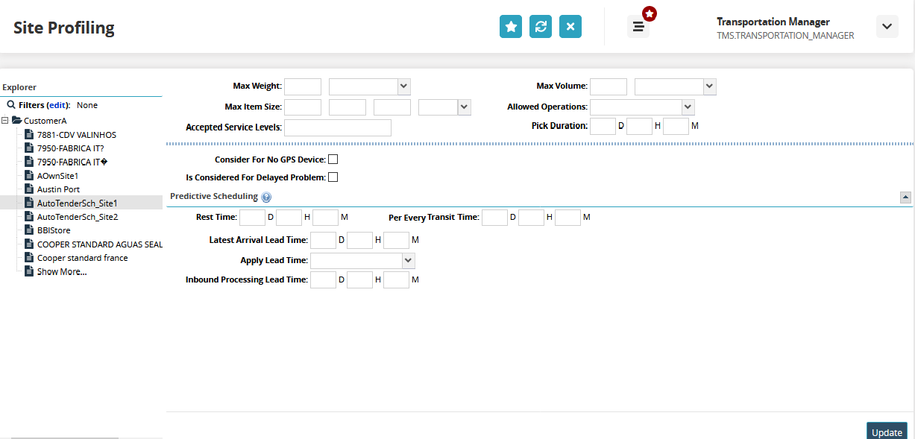Click the Predictive Scheduling help icon
The width and height of the screenshot is (915, 439).
point(266,198)
